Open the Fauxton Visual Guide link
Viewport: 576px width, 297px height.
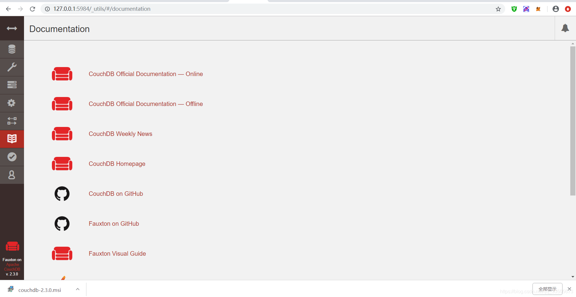117,254
